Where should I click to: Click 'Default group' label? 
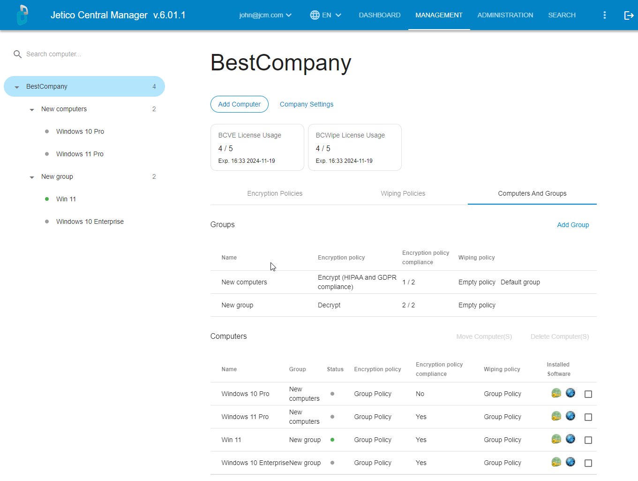pyautogui.click(x=520, y=282)
